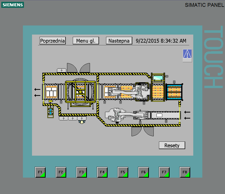Click the middle of three bottom electrical cabinets
225x194 pixels.
coord(73,118)
